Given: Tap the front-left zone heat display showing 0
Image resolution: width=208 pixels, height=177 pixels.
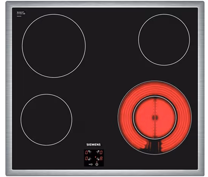Looking at the screenshot, I should 87,158.
